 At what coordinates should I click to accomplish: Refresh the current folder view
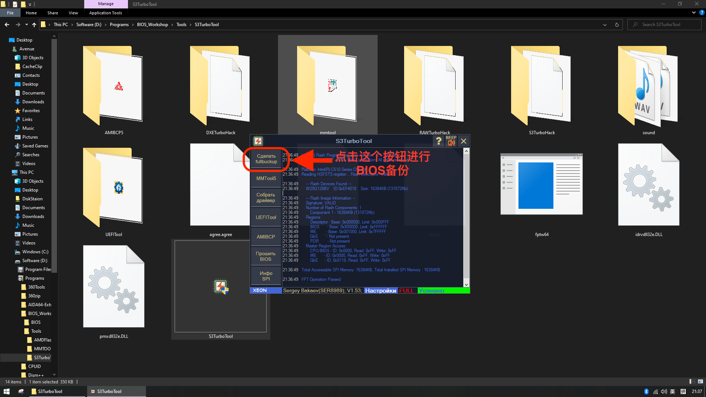[617, 25]
